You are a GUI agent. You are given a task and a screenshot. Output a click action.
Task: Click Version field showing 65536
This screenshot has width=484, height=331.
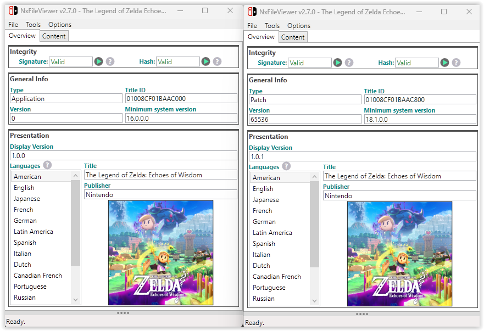click(305, 119)
